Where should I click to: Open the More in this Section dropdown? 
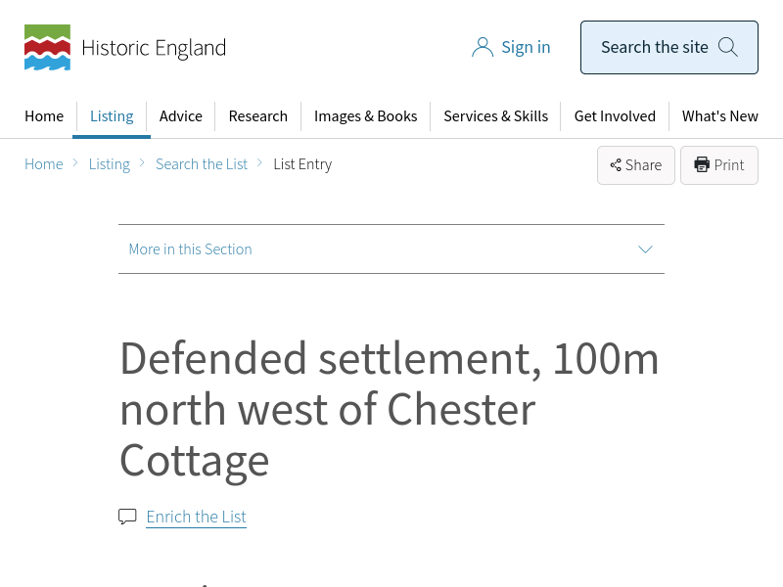coord(391,249)
